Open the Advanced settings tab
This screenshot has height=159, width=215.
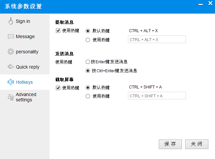25,97
